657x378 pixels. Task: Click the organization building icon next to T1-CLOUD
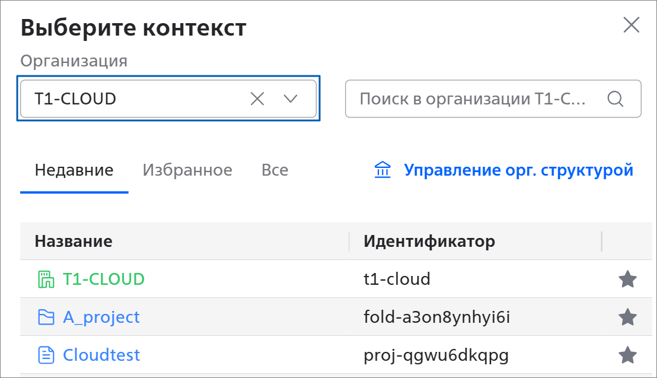click(46, 279)
